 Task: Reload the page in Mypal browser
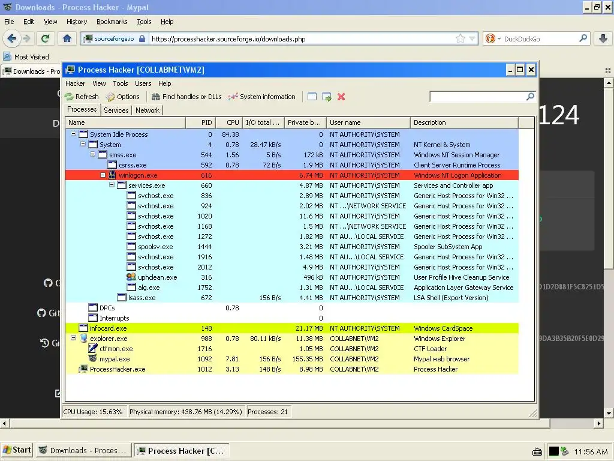tap(46, 38)
